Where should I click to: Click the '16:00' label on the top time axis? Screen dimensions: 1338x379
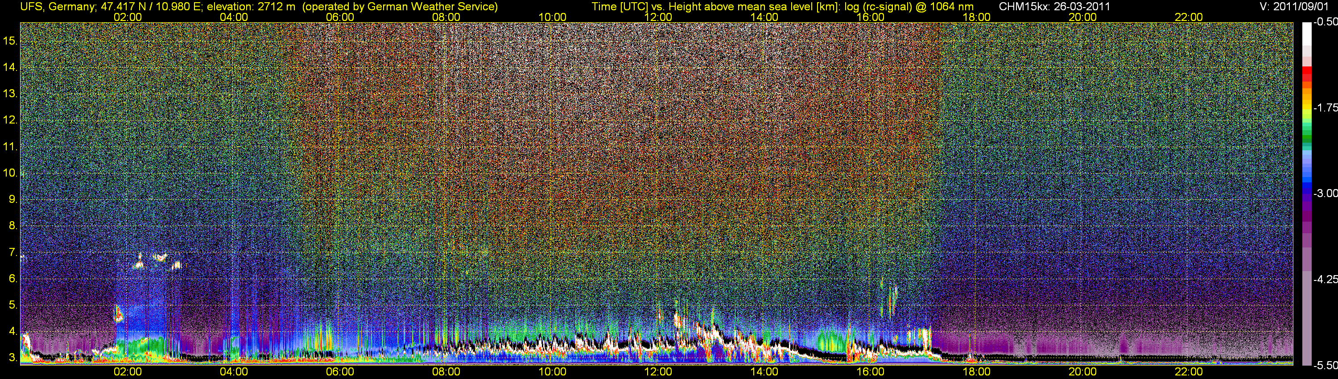click(871, 17)
